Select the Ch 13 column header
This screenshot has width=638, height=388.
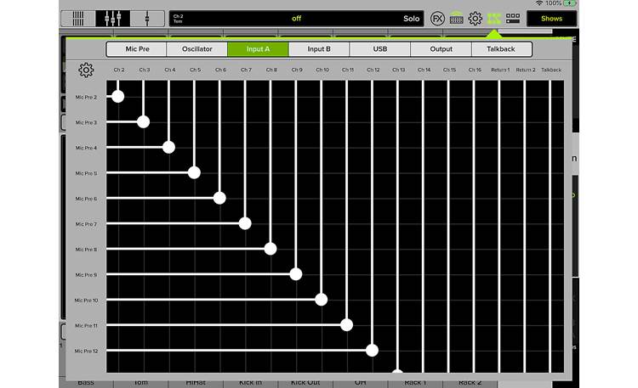point(399,70)
